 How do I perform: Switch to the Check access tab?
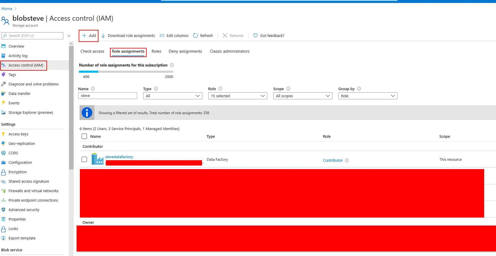click(92, 51)
